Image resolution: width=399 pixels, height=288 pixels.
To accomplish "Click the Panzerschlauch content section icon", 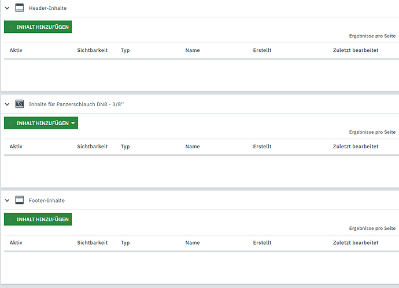I will tap(19, 104).
